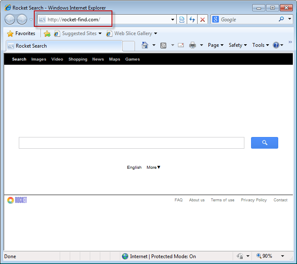Click the Internet zone globe icon
297x264 pixels.
pyautogui.click(x=125, y=256)
